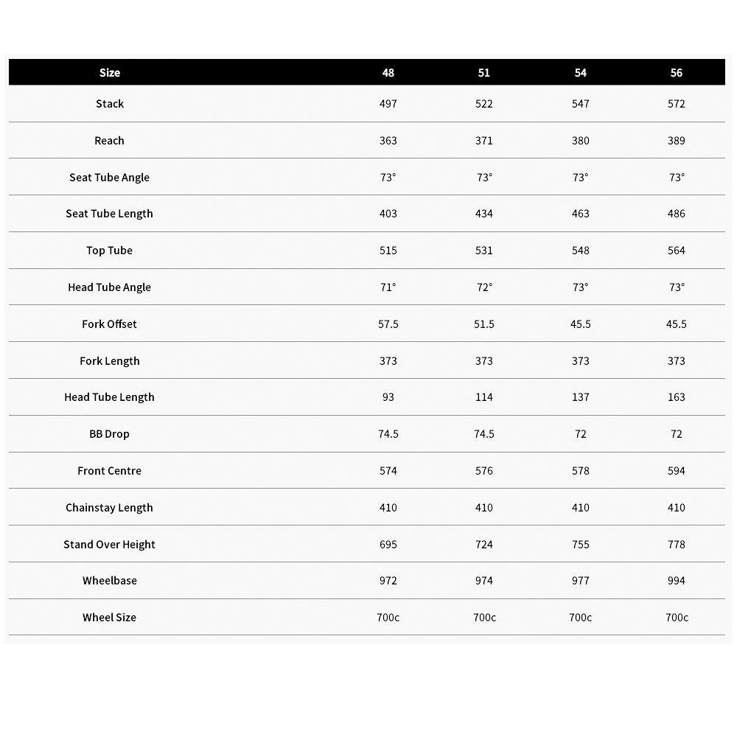
Task: Click the size 56 column header
Action: pos(677,73)
